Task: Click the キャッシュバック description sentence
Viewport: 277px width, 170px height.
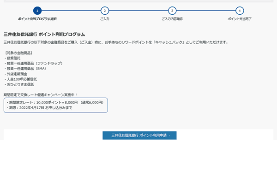Action: (x=116, y=42)
